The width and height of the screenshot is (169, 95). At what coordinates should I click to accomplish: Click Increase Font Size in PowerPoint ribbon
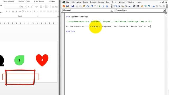pos(29,7)
